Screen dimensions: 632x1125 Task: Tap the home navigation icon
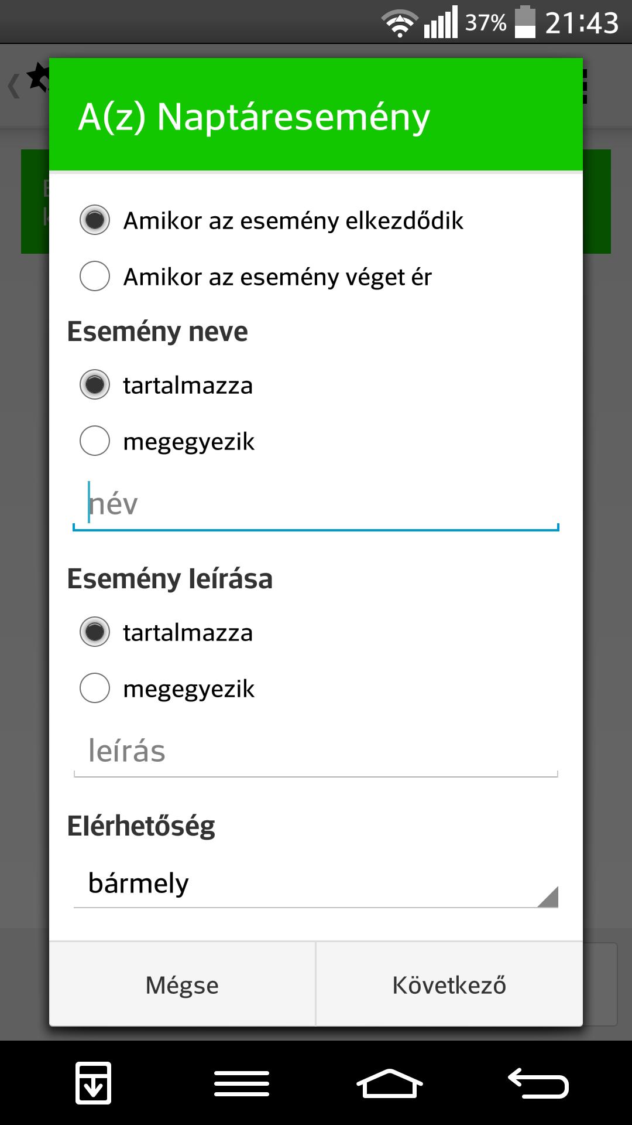point(389,1083)
